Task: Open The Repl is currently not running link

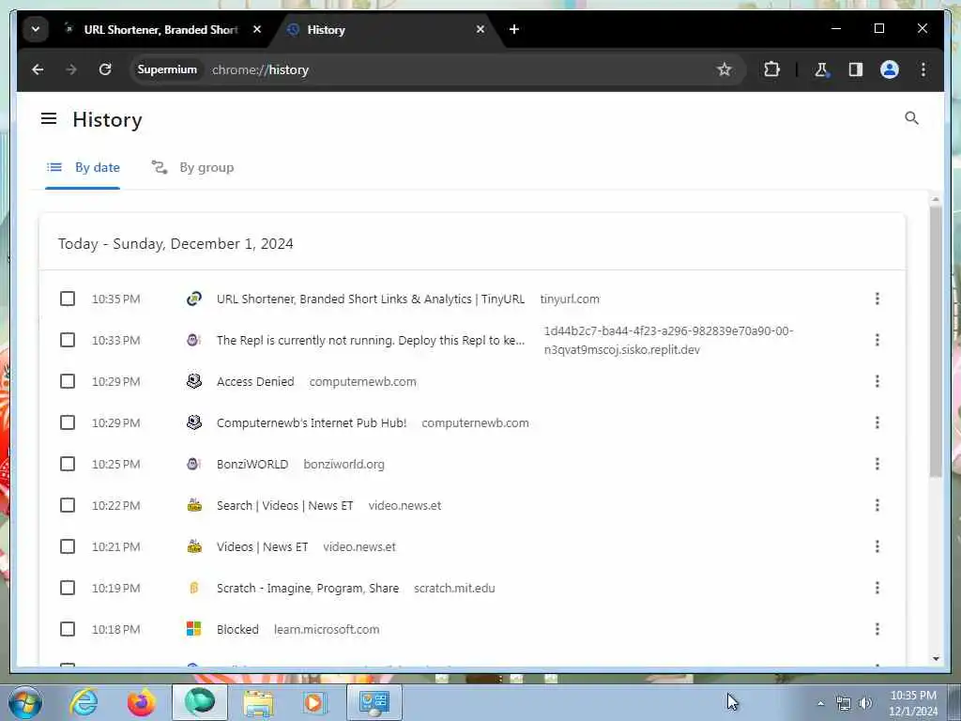Action: click(x=370, y=340)
